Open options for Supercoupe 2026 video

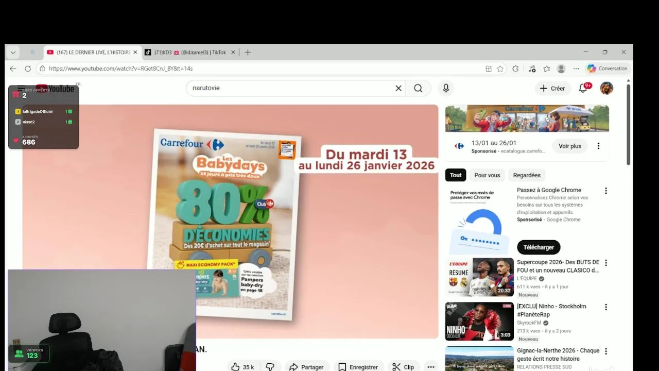(606, 263)
